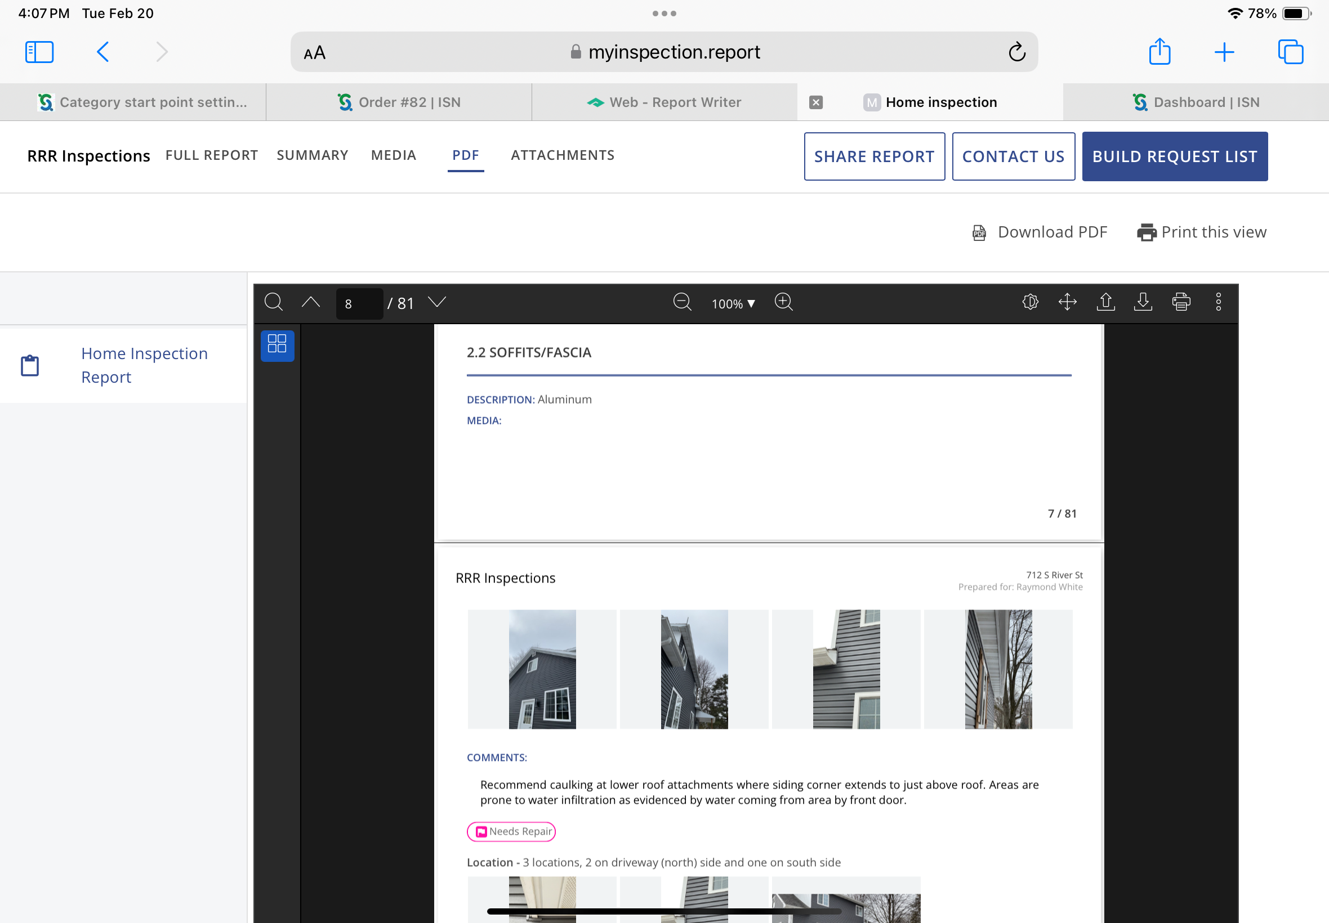Viewport: 1329px width, 923px height.
Task: Open the FULL REPORT view
Action: tap(212, 155)
